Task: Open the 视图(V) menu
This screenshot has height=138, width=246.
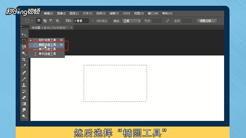Action: click(139, 13)
